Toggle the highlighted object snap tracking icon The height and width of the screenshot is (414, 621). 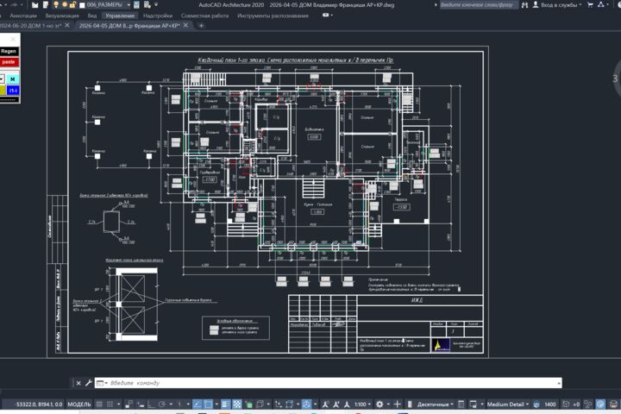click(197, 405)
